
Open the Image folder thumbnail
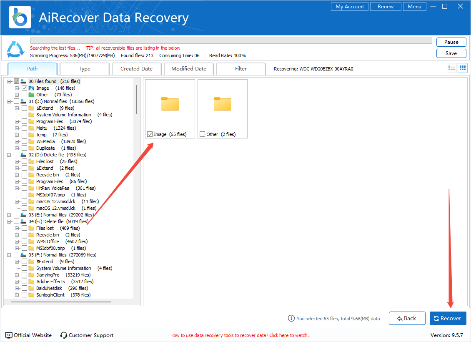click(x=170, y=104)
